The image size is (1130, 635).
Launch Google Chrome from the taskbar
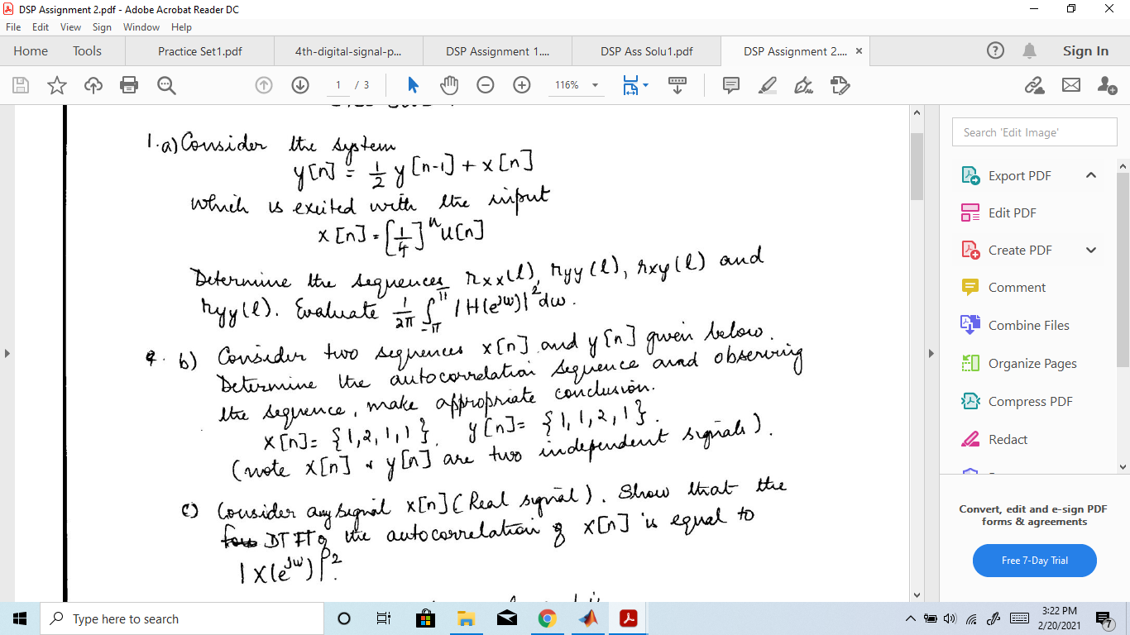[x=548, y=618]
